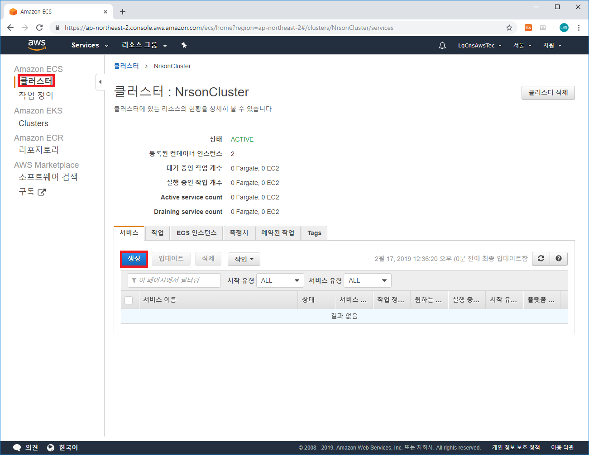589x455 pixels.
Task: Tick the select-all services checkbox
Action: [129, 300]
